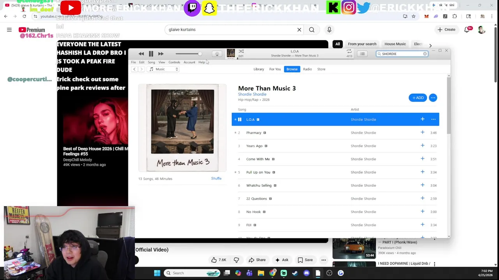The image size is (499, 280).
Task: Navigate forward in iTunes
Action: (x=141, y=69)
